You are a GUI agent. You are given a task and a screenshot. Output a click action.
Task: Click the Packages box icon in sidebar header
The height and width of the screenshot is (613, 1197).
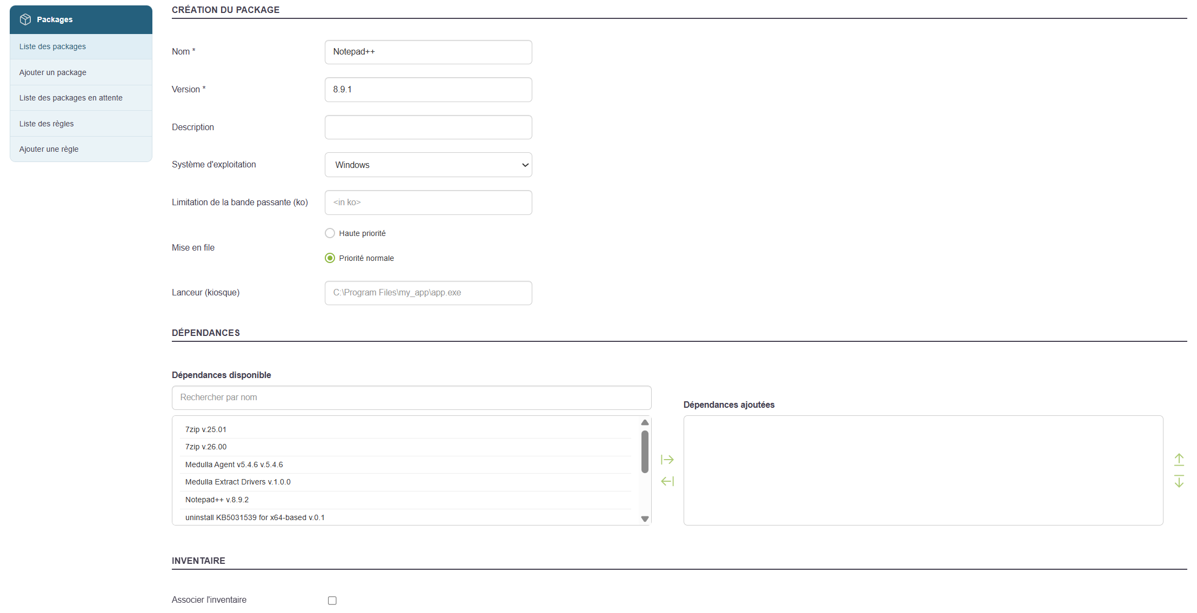pyautogui.click(x=25, y=19)
